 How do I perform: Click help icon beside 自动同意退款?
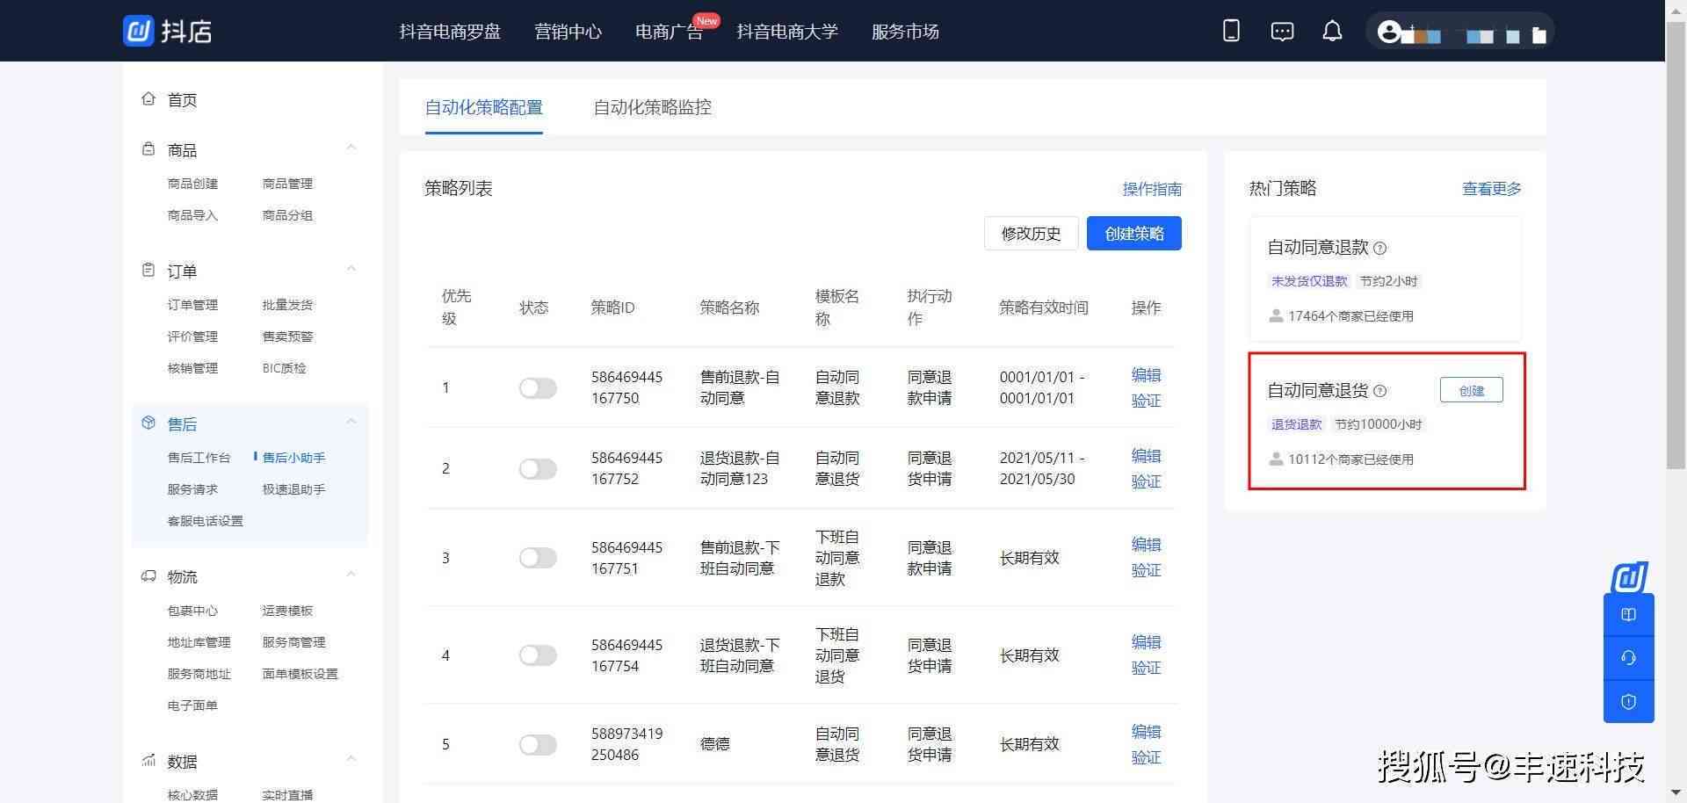[x=1379, y=248]
